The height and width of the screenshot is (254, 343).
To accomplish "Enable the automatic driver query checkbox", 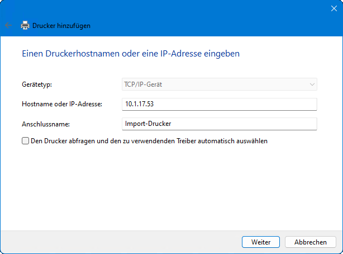I will pyautogui.click(x=25, y=142).
